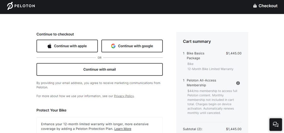Choose Continue with google
This screenshot has height=133, width=284.
click(x=132, y=46)
